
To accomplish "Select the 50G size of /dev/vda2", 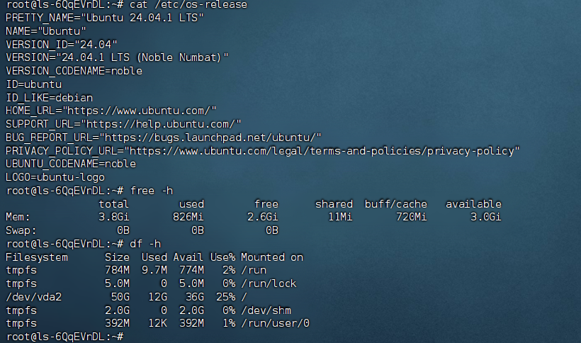I will 120,297.
